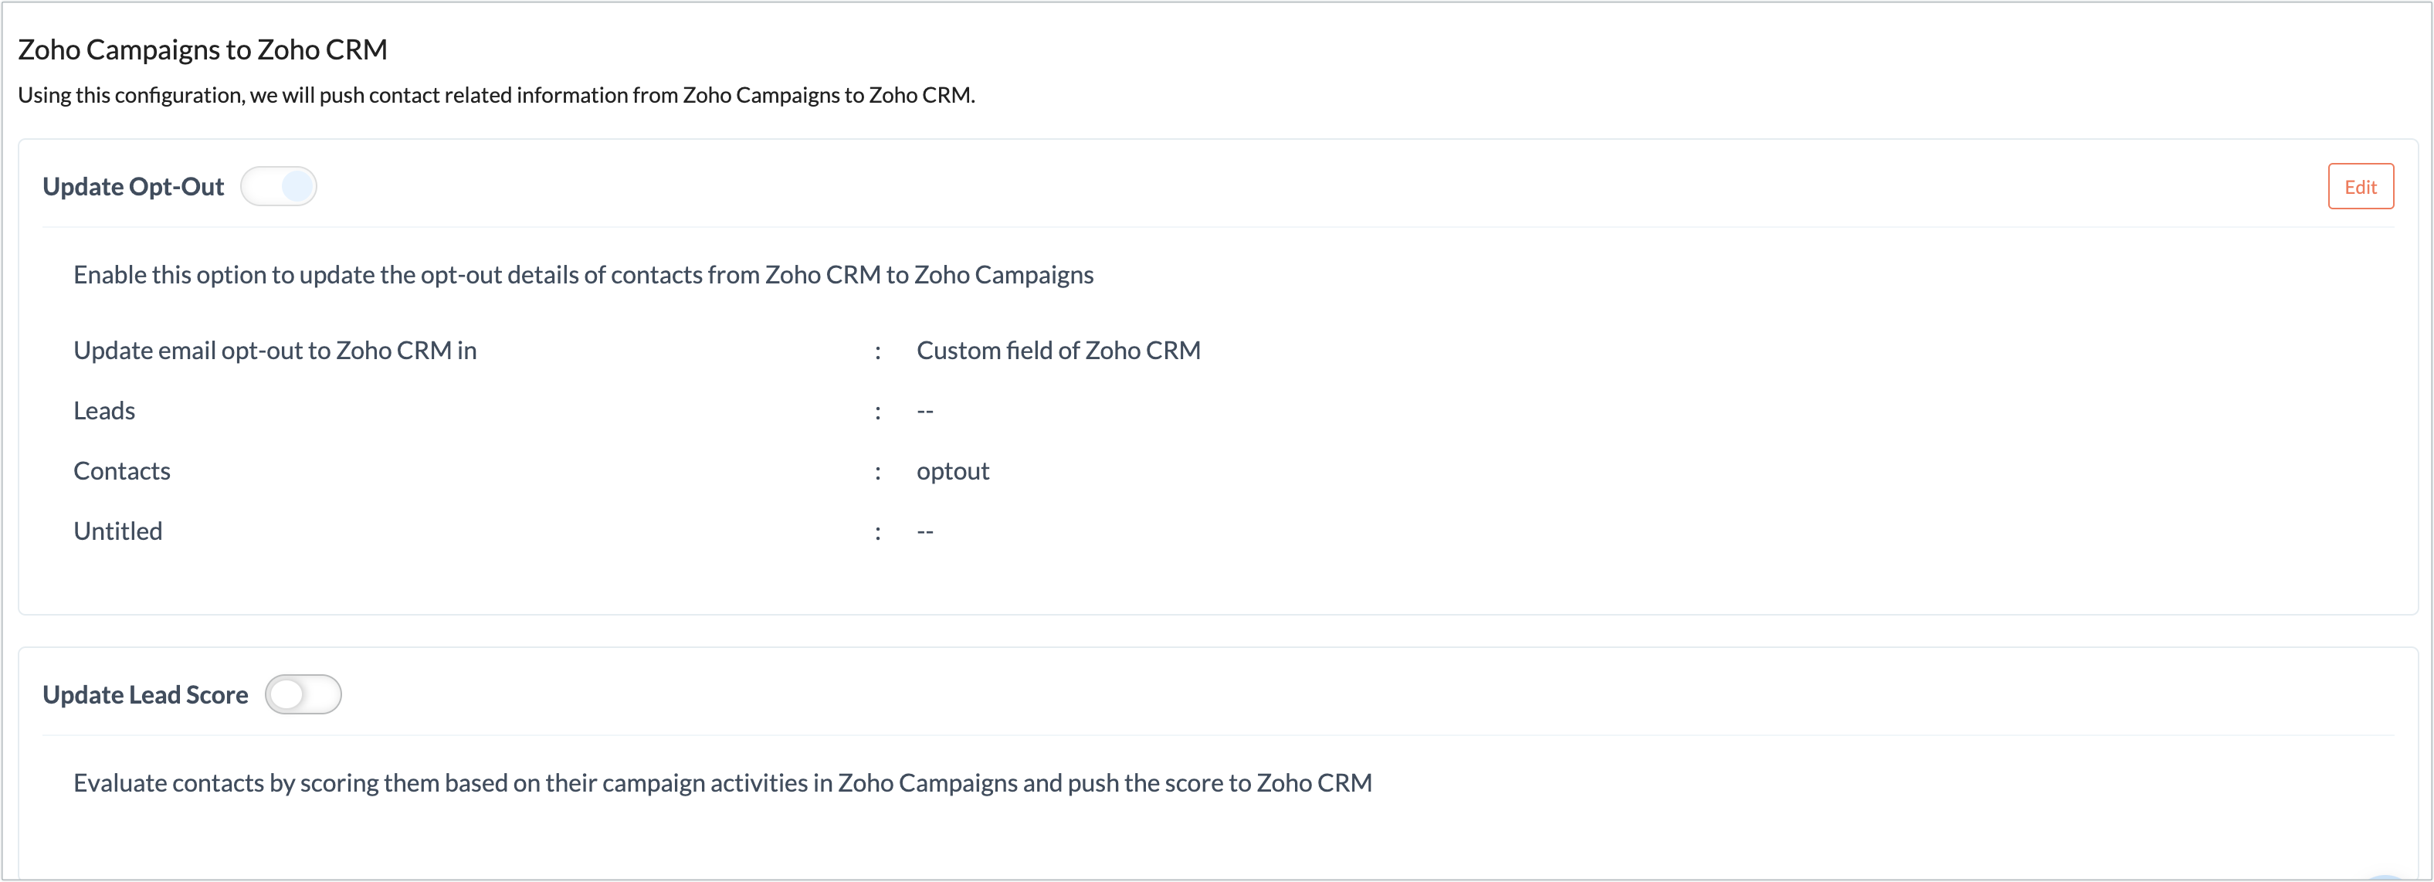This screenshot has height=882, width=2434.
Task: Click the configuration description under the heading
Action: pos(496,94)
